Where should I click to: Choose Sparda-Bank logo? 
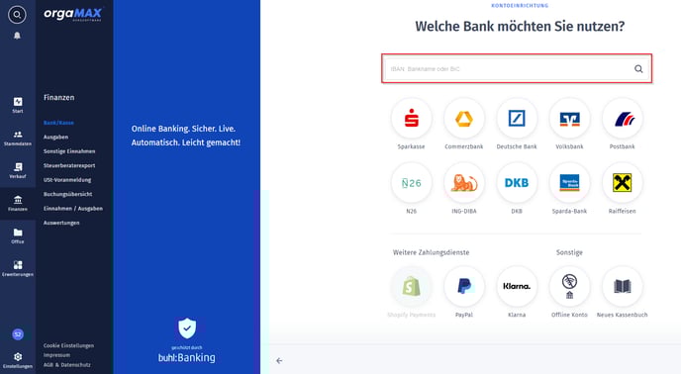click(x=569, y=183)
